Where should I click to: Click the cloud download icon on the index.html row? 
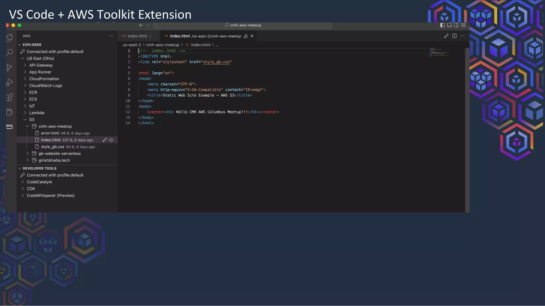click(111, 140)
